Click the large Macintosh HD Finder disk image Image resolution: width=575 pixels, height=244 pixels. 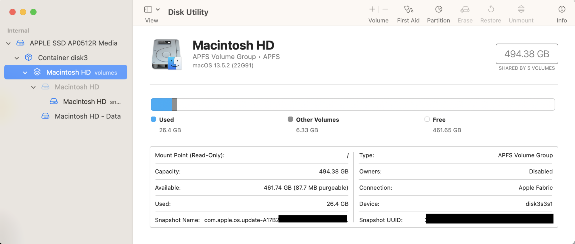[x=167, y=54]
